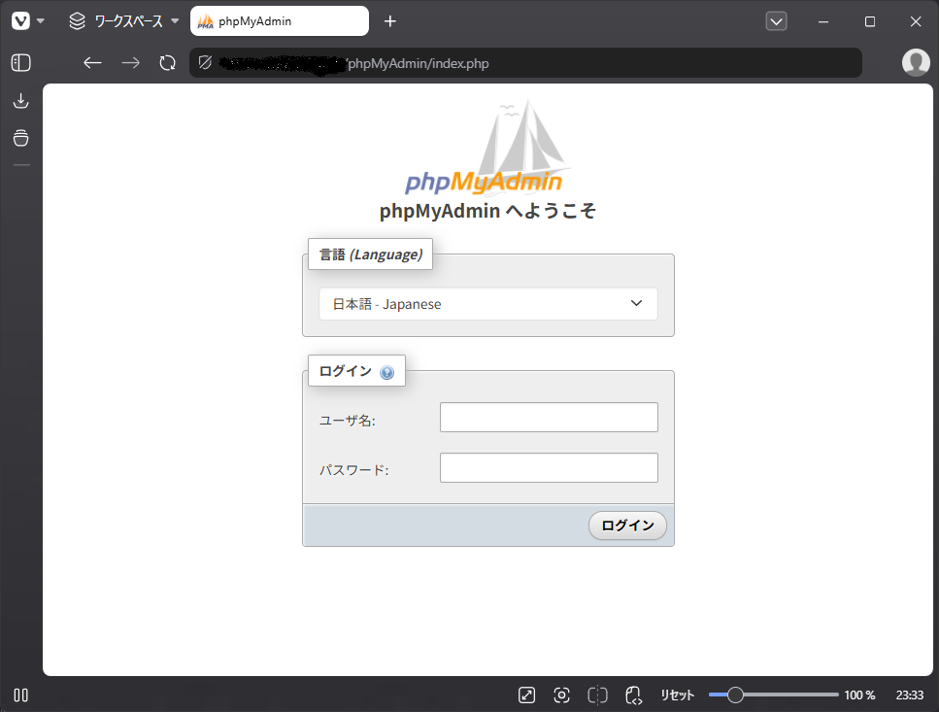
Task: Select the phpMyAdmin browser tab
Action: pyautogui.click(x=279, y=21)
